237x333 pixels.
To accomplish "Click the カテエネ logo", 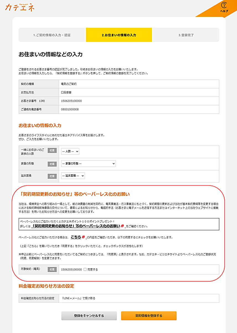I will tap(19, 8).
